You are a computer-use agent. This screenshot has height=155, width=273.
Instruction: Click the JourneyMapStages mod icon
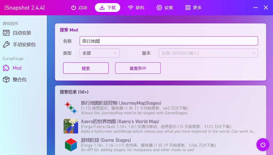click(x=71, y=108)
